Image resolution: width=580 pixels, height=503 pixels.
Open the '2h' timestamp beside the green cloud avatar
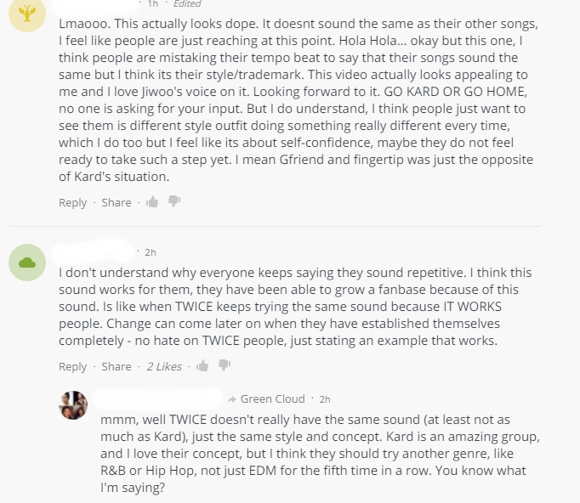151,252
